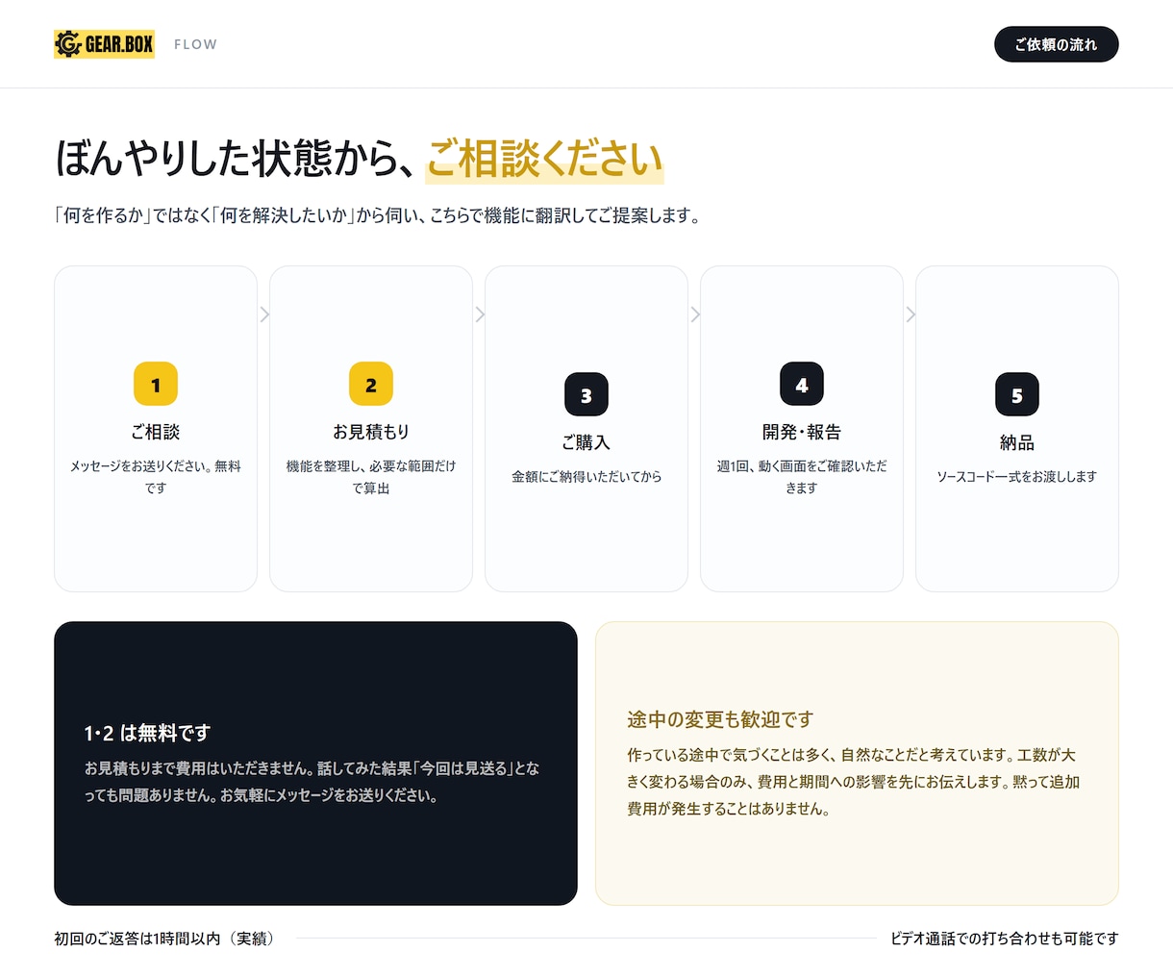Click footer text 初回のご返答は1時間以内（実績）

tap(166, 939)
